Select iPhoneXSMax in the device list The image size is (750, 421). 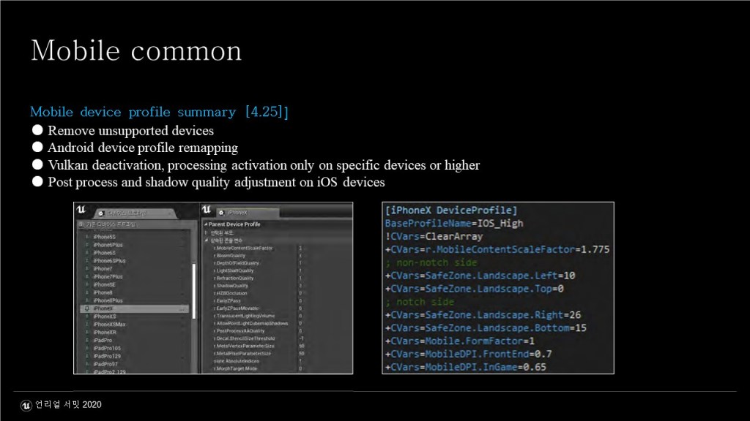[109, 325]
